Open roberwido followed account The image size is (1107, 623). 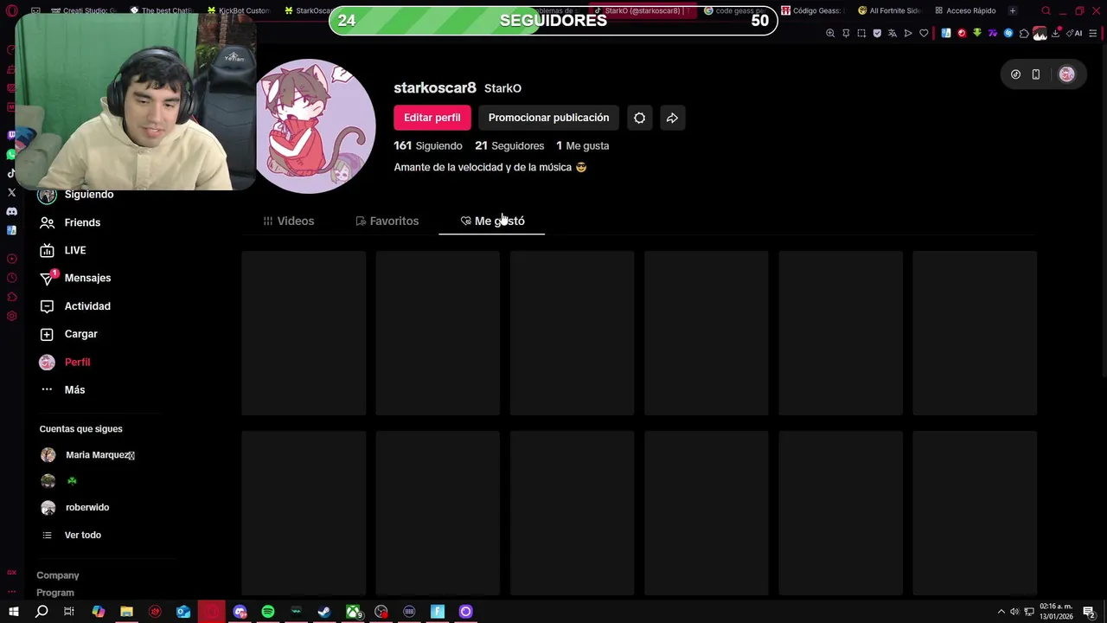coord(75,508)
